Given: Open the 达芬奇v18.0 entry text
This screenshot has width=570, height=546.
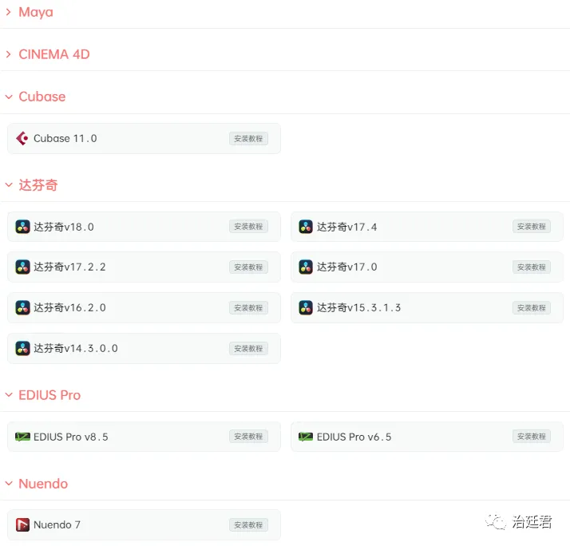Looking at the screenshot, I should click(64, 227).
